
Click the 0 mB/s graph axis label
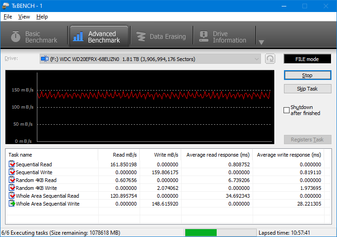tap(23, 141)
